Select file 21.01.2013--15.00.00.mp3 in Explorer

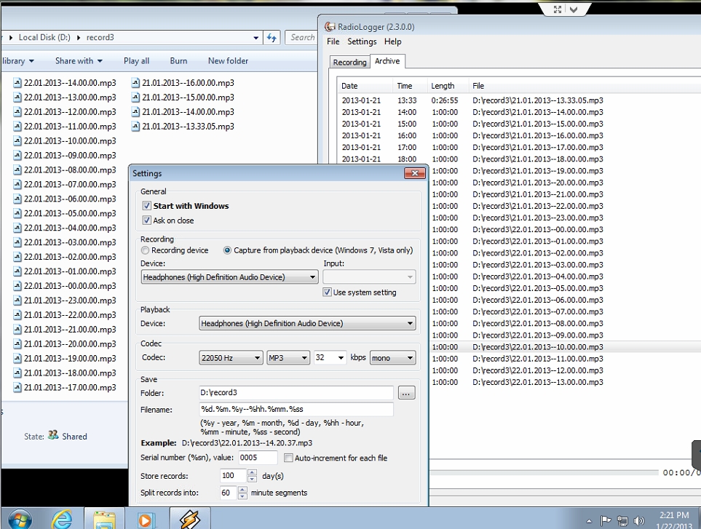tap(183, 98)
